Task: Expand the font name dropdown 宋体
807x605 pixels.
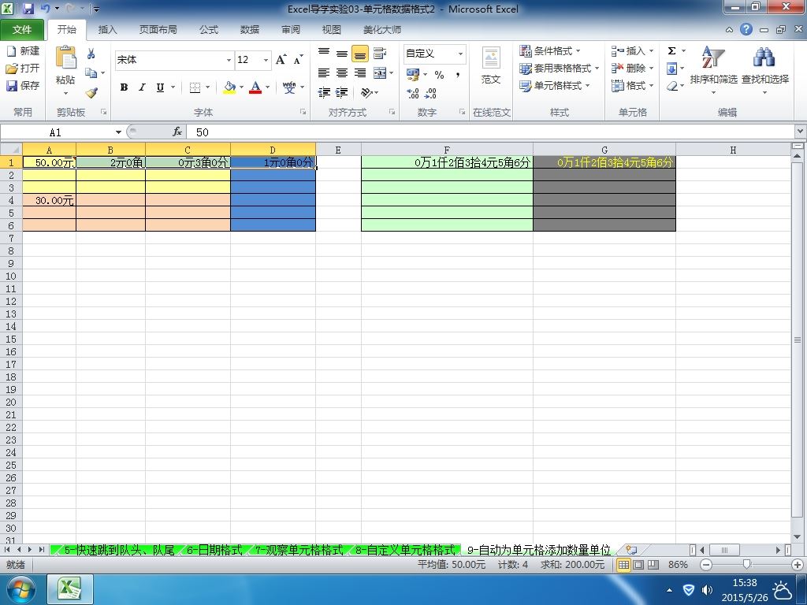Action: (229, 60)
